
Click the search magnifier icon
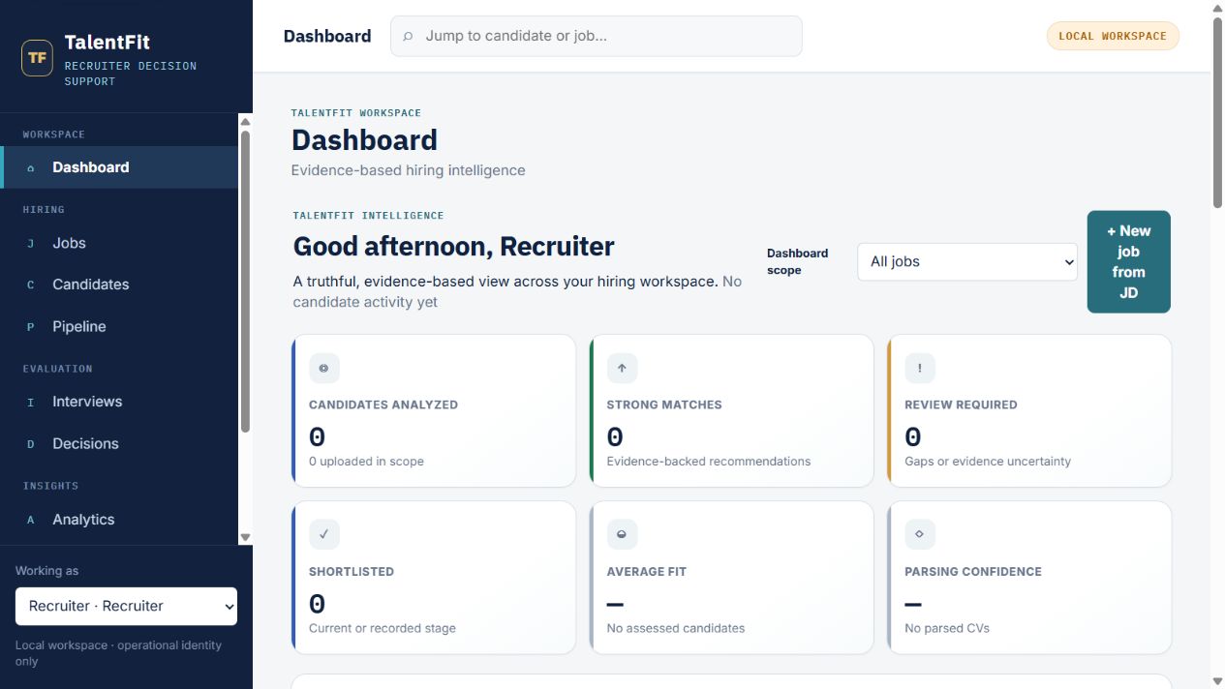(x=408, y=36)
